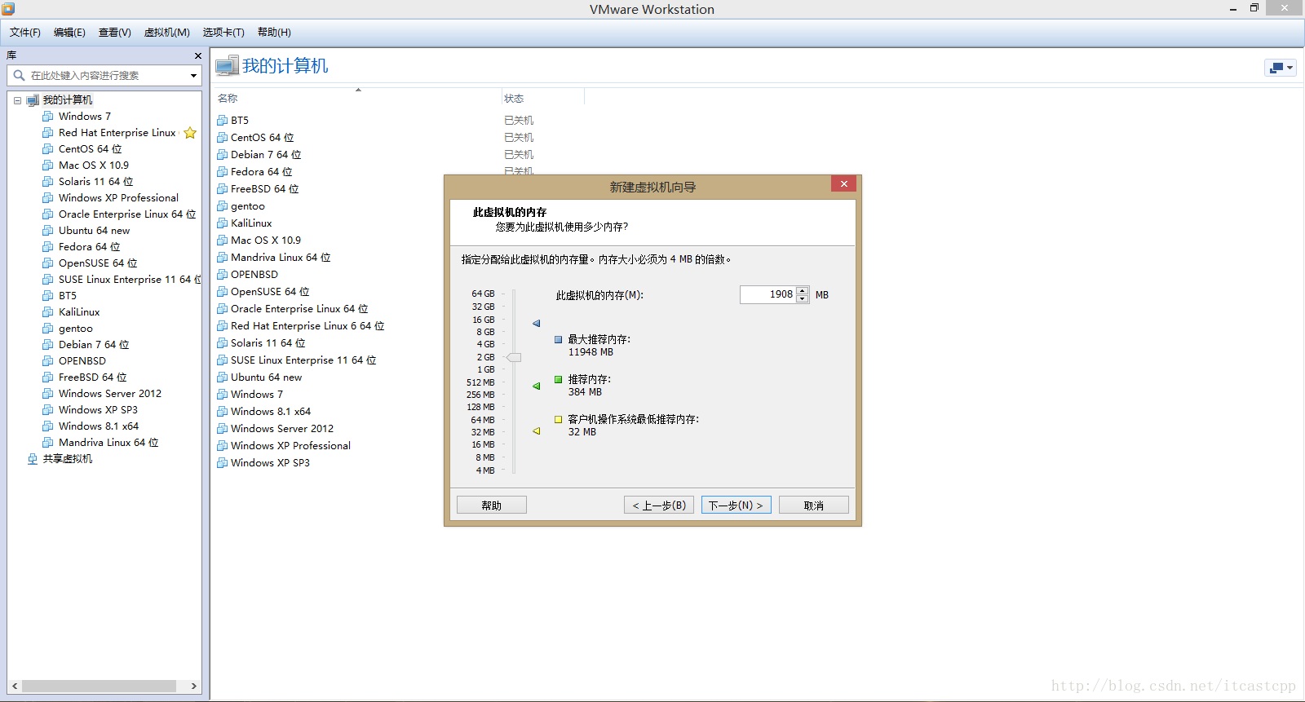Select FreeBSD 64 位 in the main list
The height and width of the screenshot is (702, 1305).
click(264, 189)
